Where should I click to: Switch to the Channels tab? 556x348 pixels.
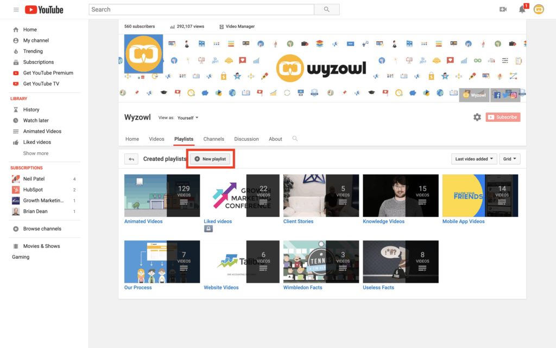pos(213,139)
